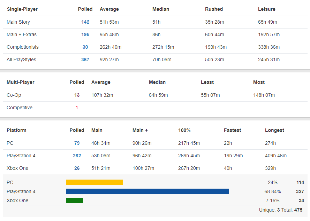Image resolution: width=310 pixels, height=221 pixels.
Task: Click the 79 polled link for PC
Action: click(x=77, y=143)
